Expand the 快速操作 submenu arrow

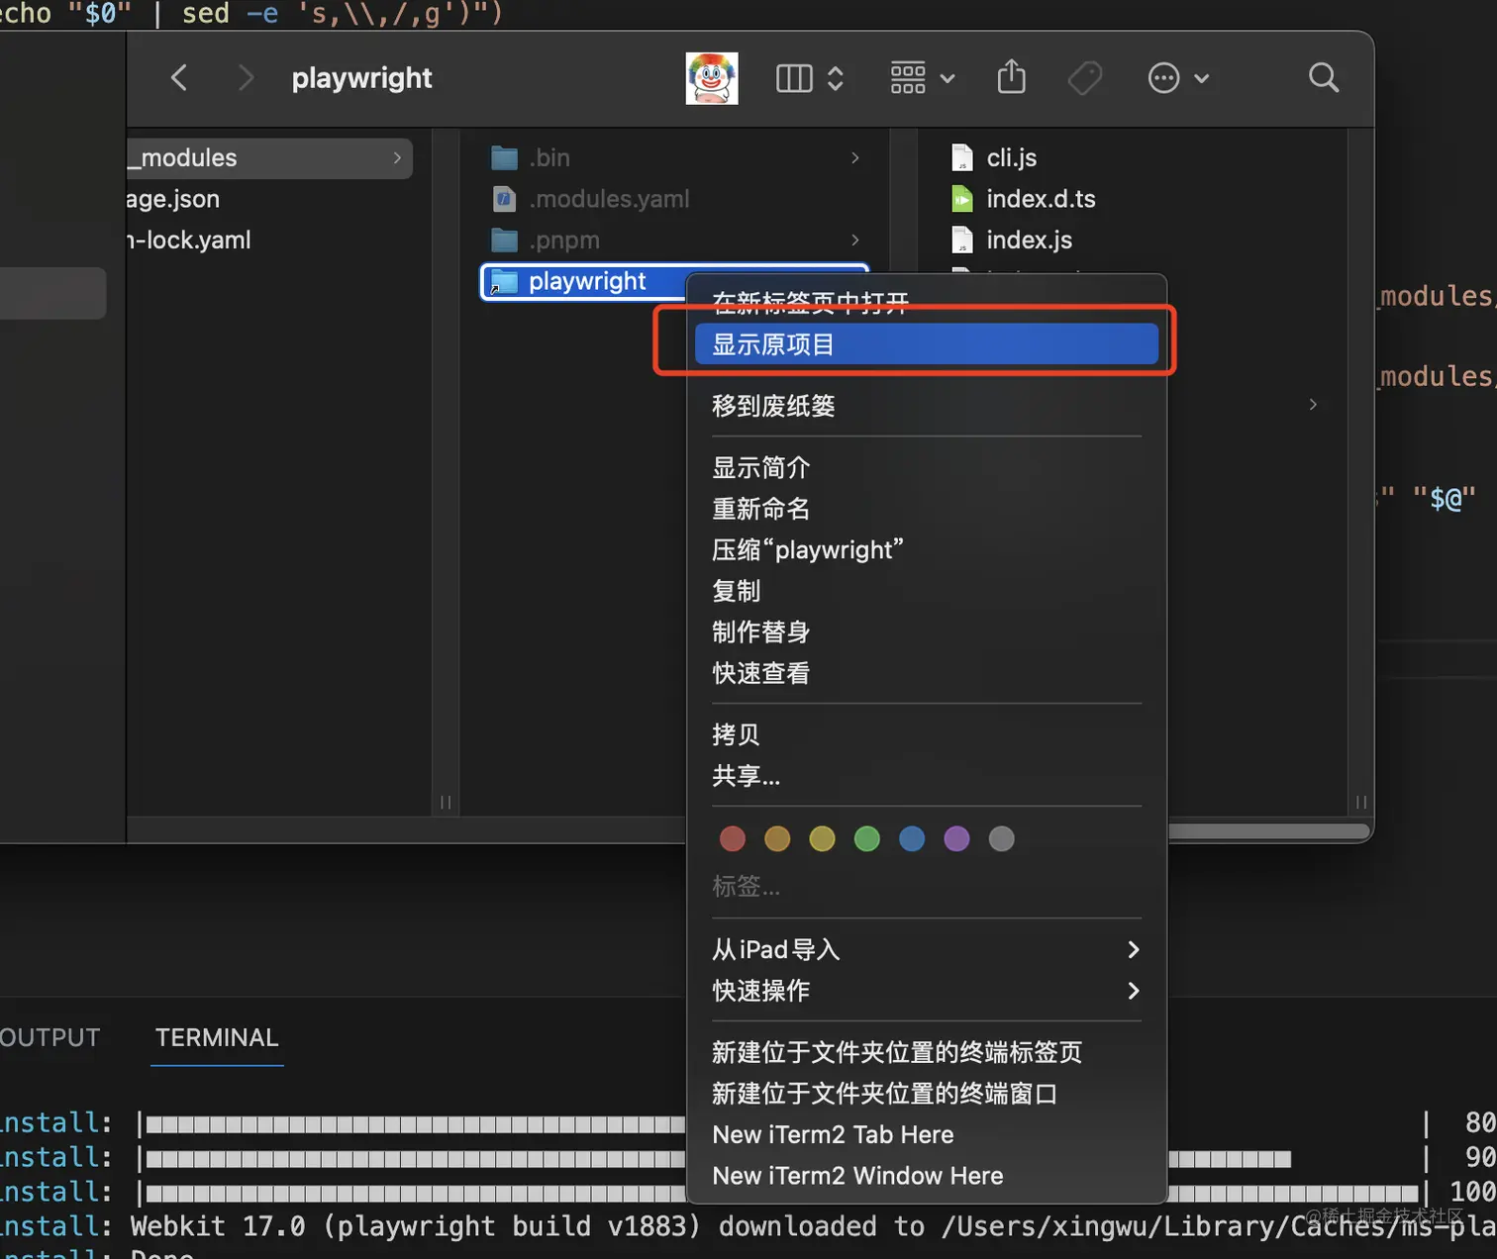(x=1134, y=991)
